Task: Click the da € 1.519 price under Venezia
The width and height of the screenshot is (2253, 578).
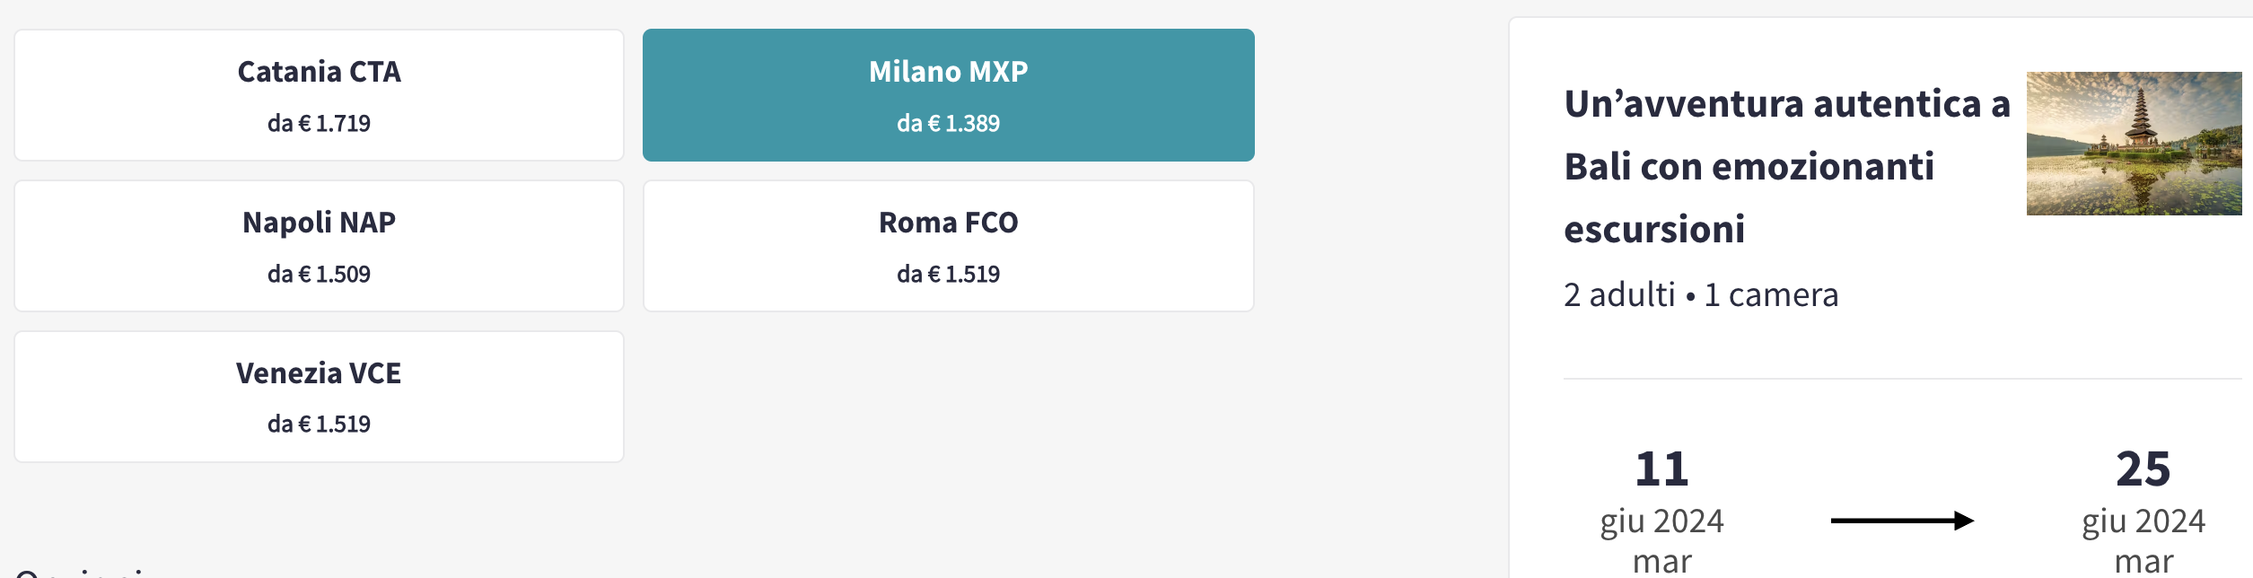Action: [x=319, y=424]
